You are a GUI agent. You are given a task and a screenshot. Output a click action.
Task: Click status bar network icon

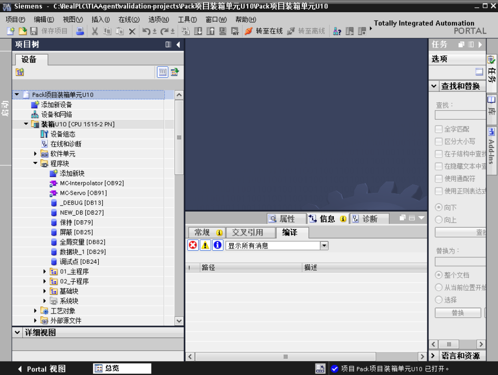[320, 369]
